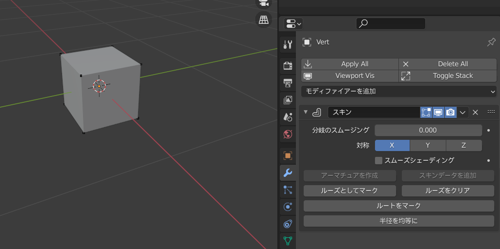This screenshot has height=249, width=500.
Task: Collapse the スキン modifier panel
Action: (306, 112)
